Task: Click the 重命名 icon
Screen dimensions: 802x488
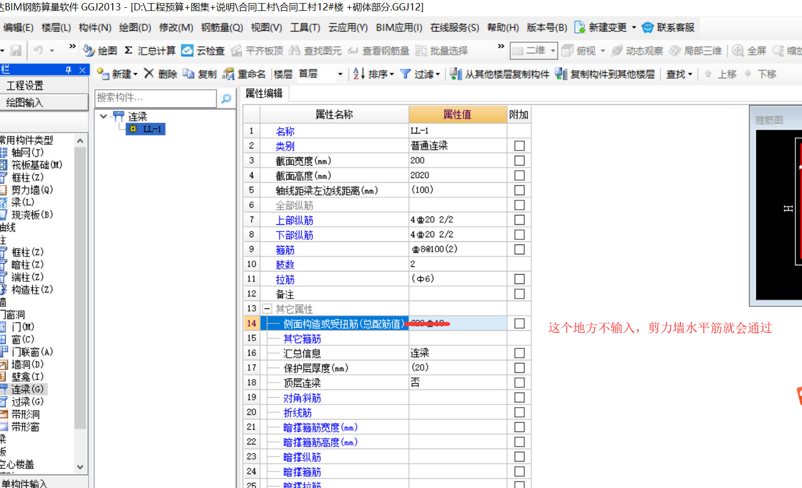Action: [228, 74]
